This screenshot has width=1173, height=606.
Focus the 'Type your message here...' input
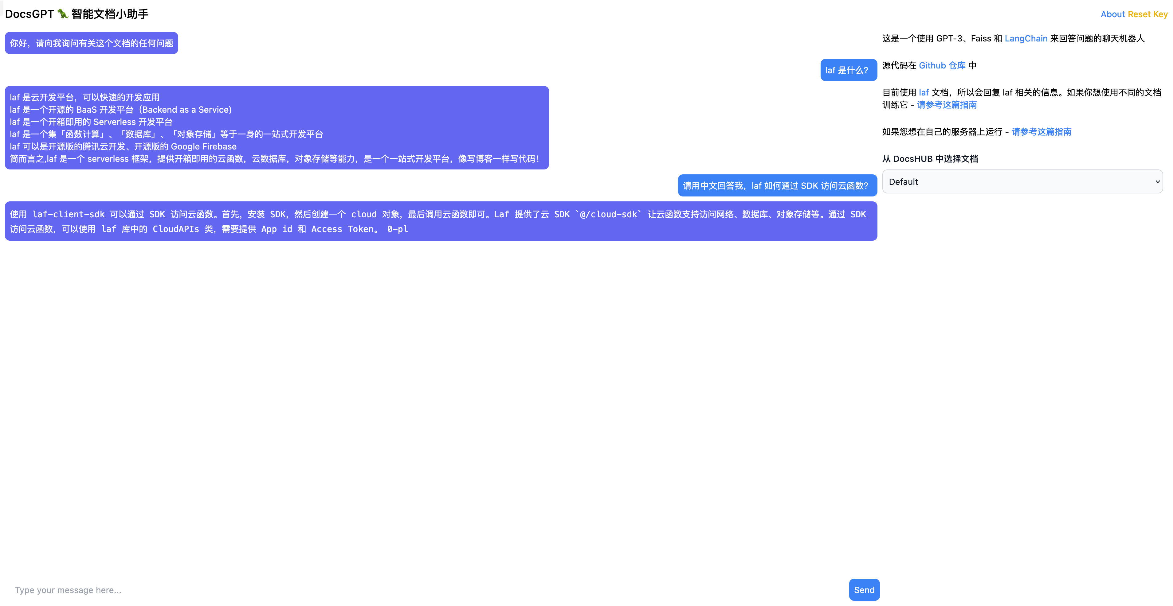click(x=427, y=590)
